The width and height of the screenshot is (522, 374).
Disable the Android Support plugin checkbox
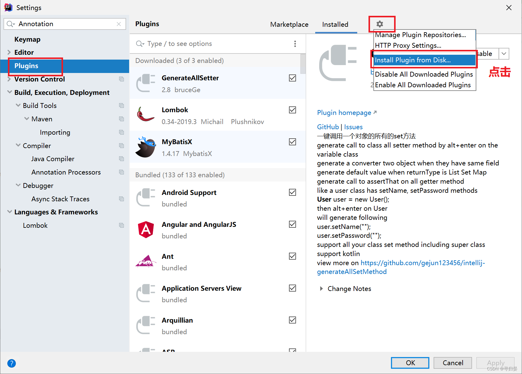(x=292, y=192)
